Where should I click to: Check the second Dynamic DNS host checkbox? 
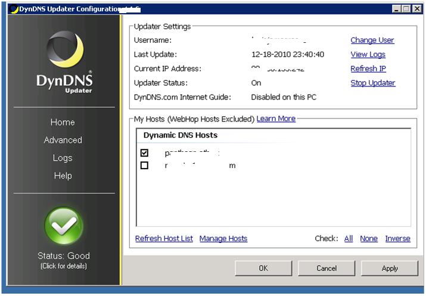(x=144, y=165)
